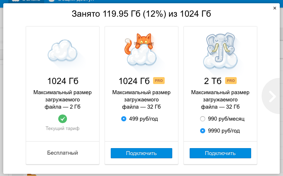Open the Общий доступ tab at top
This screenshot has height=176, width=283.
point(71,1)
